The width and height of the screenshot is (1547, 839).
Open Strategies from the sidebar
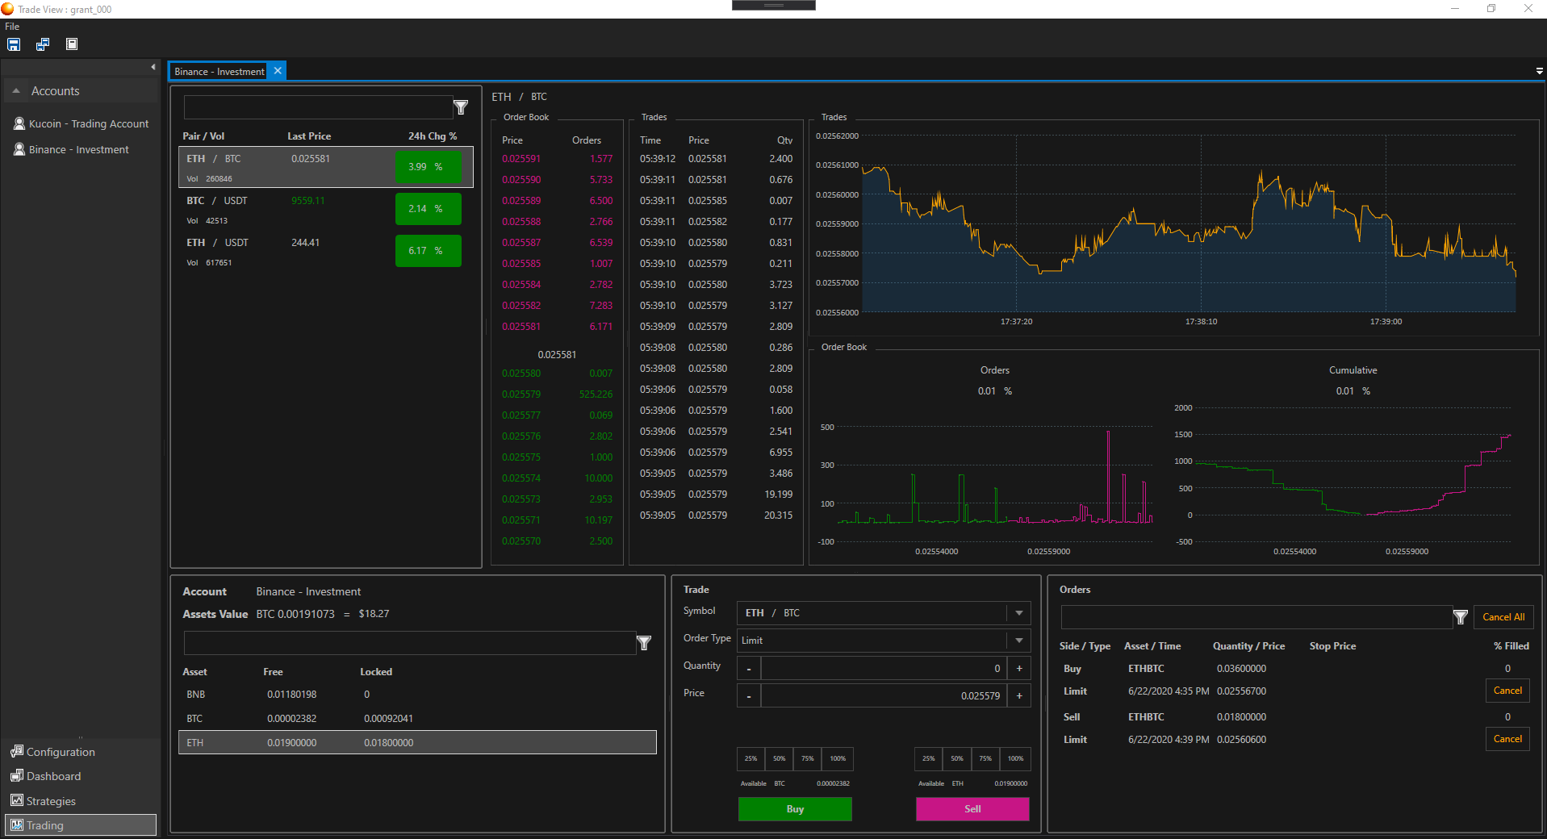51,801
